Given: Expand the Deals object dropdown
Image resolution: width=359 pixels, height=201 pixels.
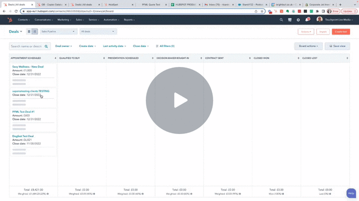Looking at the screenshot, I should [16, 31].
